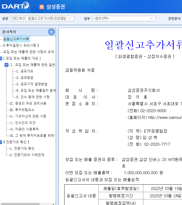The height and width of the screenshot is (205, 182).
Task: Click the phone number 02-2020-7717
Action: pyautogui.click(x=157, y=144)
